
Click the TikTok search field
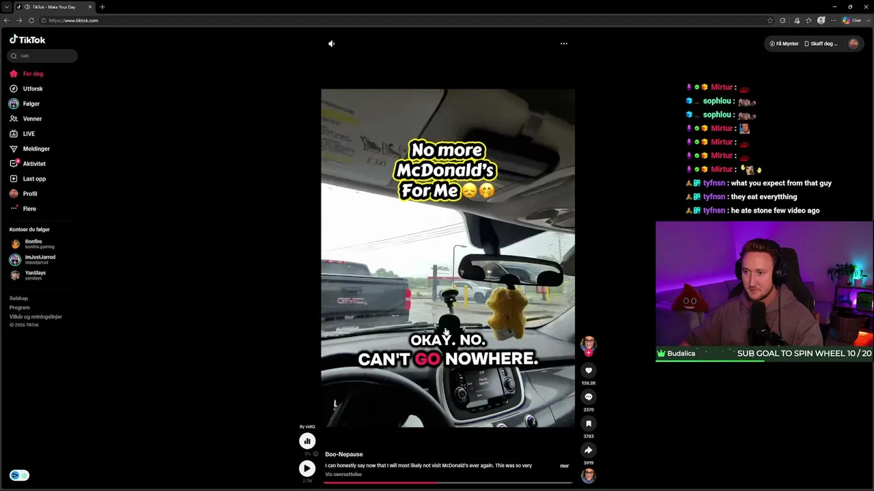tap(42, 56)
